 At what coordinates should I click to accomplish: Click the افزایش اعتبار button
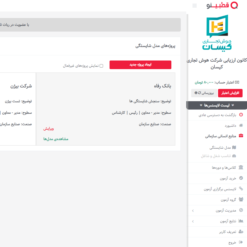pyautogui.click(x=230, y=93)
